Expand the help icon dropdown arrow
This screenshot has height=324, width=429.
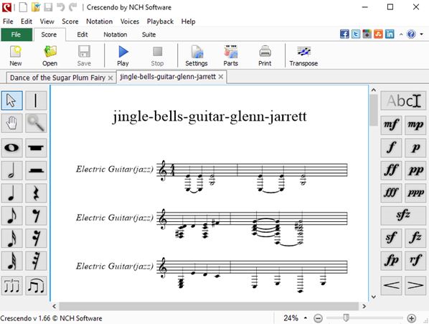[x=422, y=34]
